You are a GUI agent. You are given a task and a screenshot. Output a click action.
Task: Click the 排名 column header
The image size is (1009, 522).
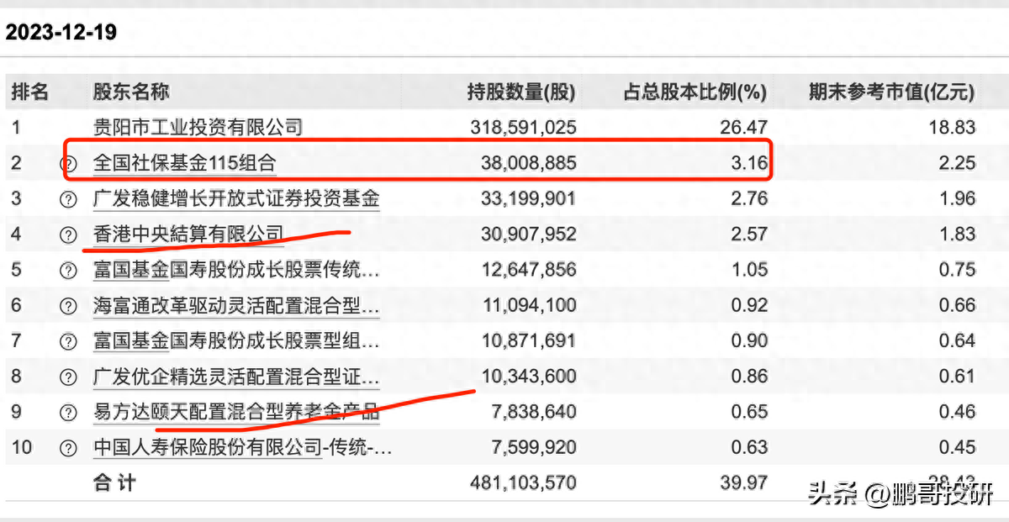[x=30, y=92]
